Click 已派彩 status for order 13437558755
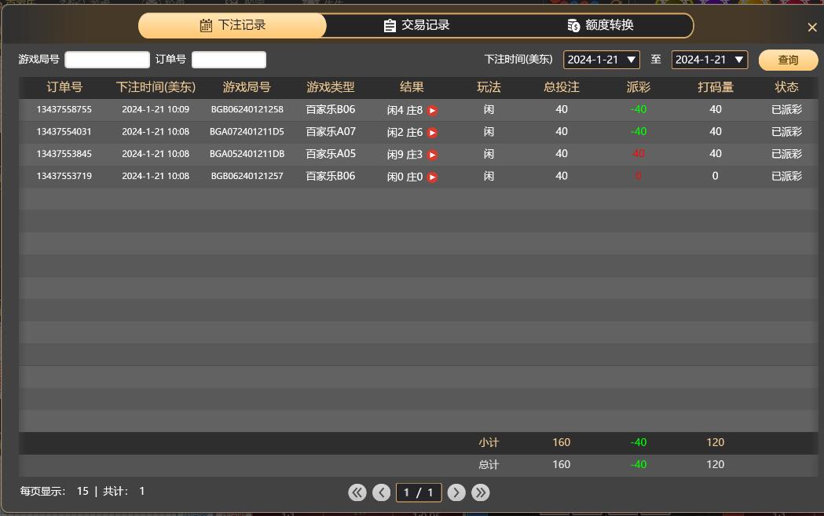This screenshot has height=516, width=824. click(786, 109)
